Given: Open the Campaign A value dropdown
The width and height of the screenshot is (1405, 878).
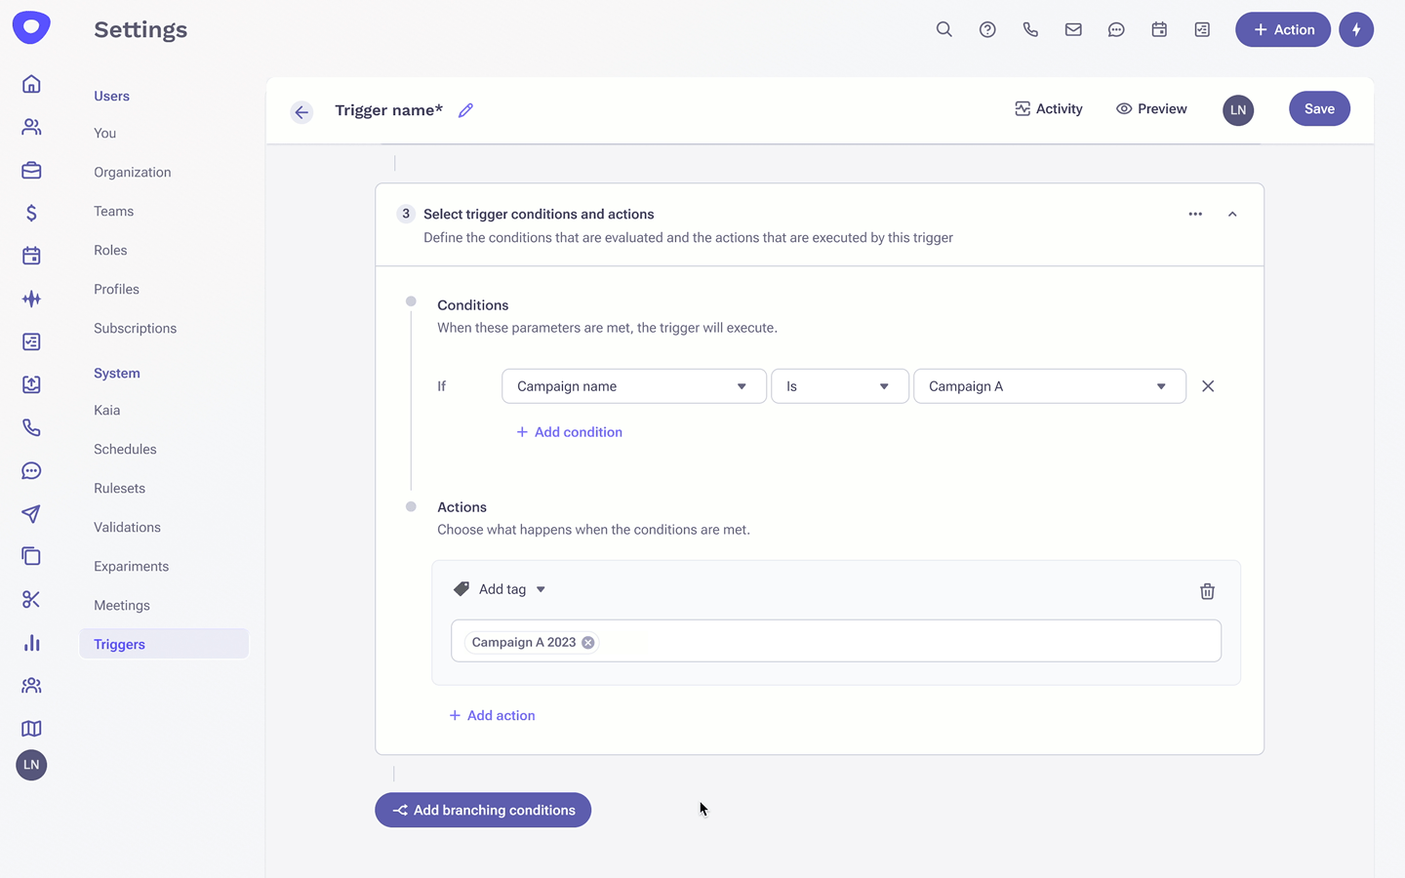Looking at the screenshot, I should pyautogui.click(x=1049, y=386).
